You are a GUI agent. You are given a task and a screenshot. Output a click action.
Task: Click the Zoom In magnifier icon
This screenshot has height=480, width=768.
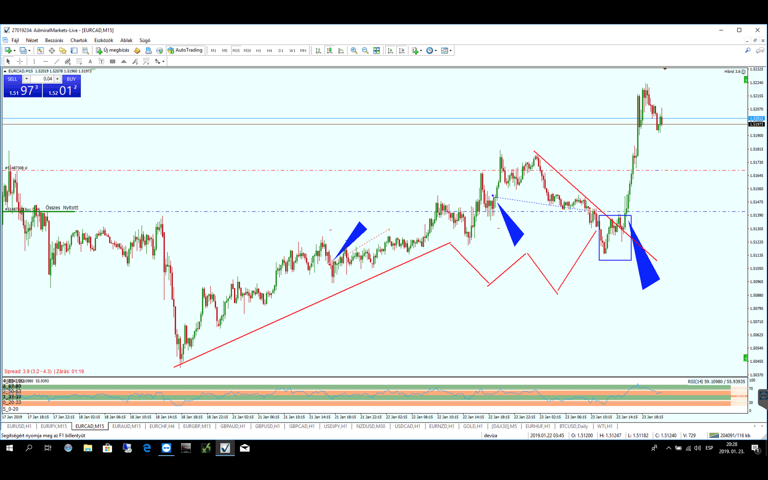click(353, 50)
